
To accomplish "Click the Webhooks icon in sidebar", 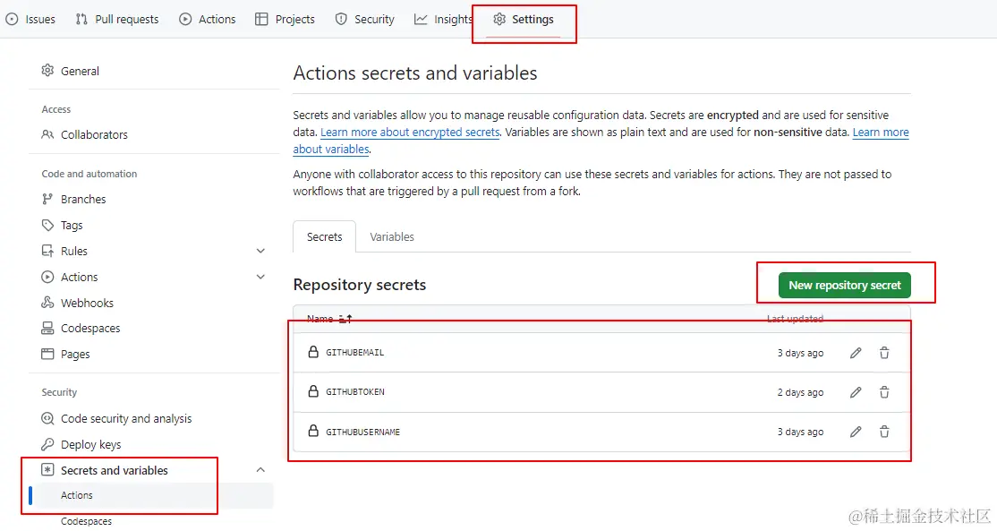I will (x=47, y=303).
